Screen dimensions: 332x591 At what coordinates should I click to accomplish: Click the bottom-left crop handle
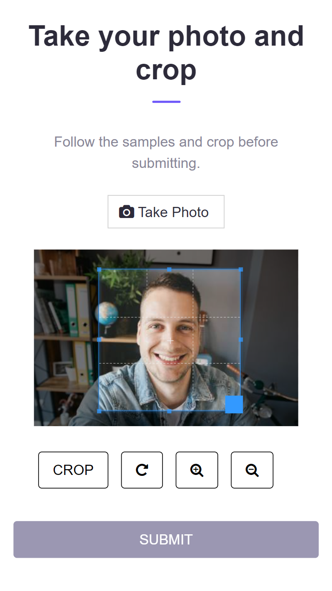coord(99,411)
